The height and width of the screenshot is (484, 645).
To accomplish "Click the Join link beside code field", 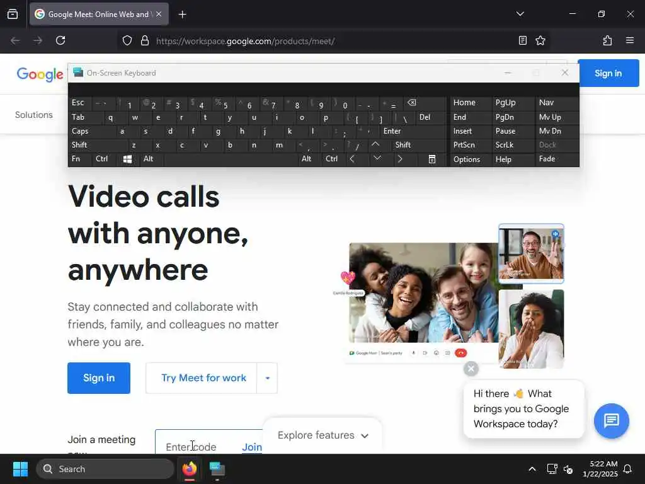I will pos(252,447).
